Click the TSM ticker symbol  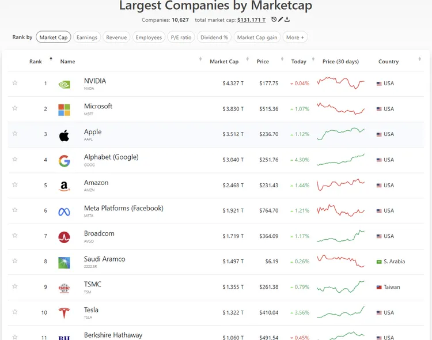[88, 292]
